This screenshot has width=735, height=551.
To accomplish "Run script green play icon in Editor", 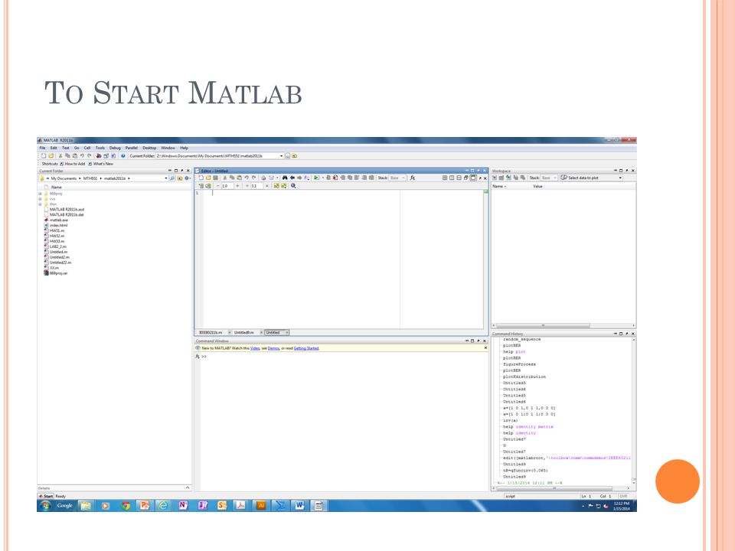I will click(316, 178).
